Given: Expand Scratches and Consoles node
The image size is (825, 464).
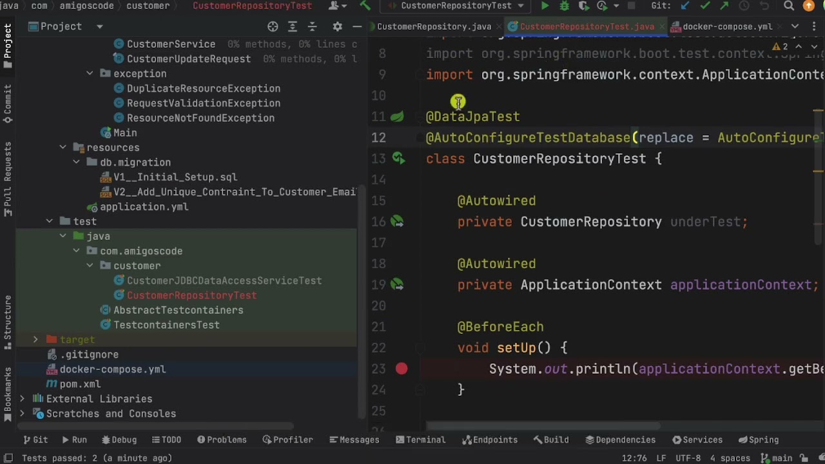Looking at the screenshot, I should (x=22, y=414).
